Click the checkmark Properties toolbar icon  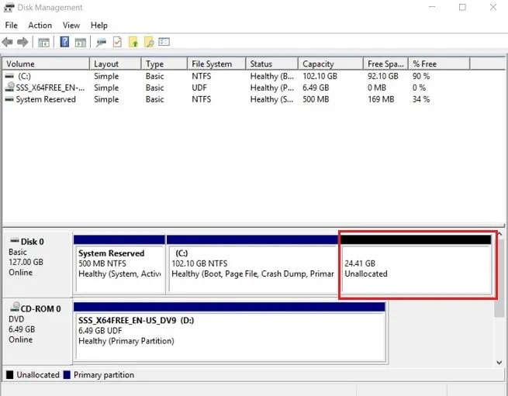pos(117,42)
